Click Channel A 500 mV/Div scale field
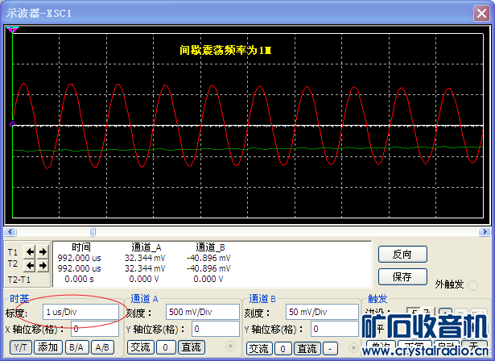The height and width of the screenshot is (361, 495). click(x=200, y=311)
